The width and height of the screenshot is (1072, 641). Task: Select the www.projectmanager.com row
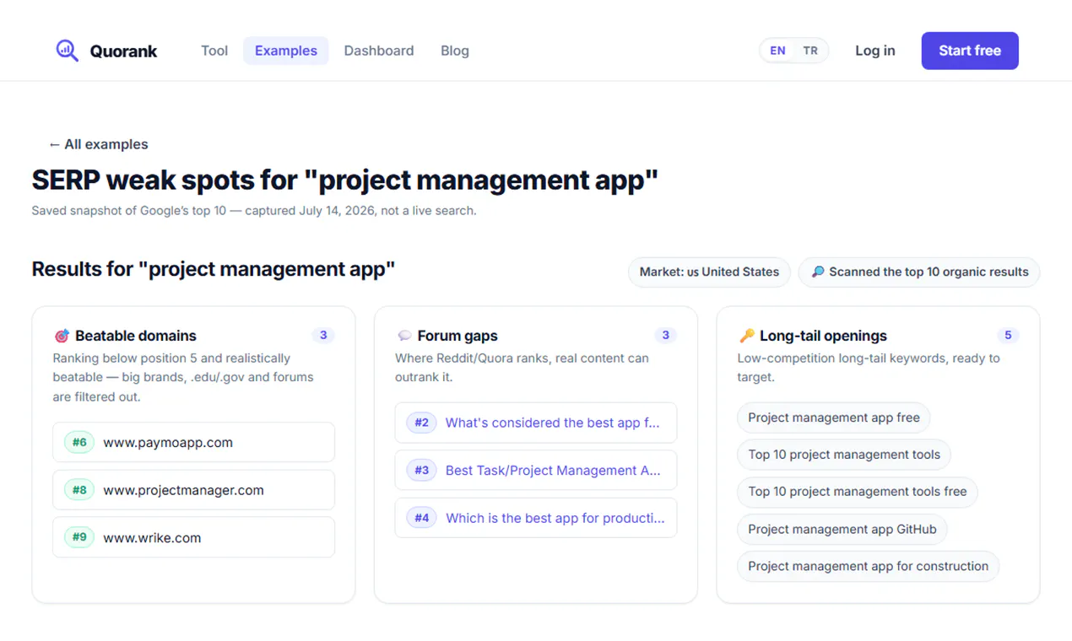click(x=194, y=490)
